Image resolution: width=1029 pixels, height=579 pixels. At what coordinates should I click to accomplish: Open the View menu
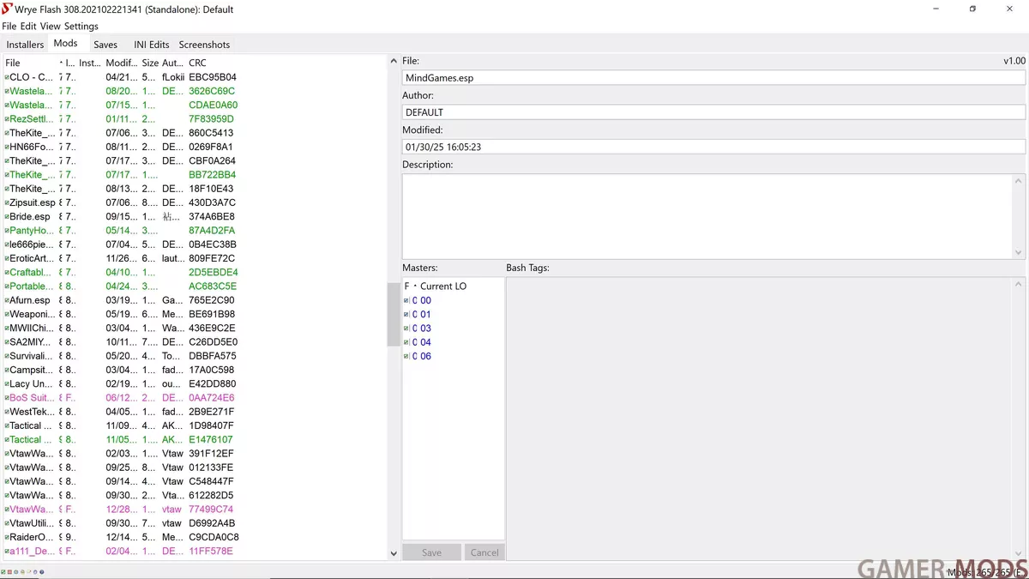tap(51, 27)
